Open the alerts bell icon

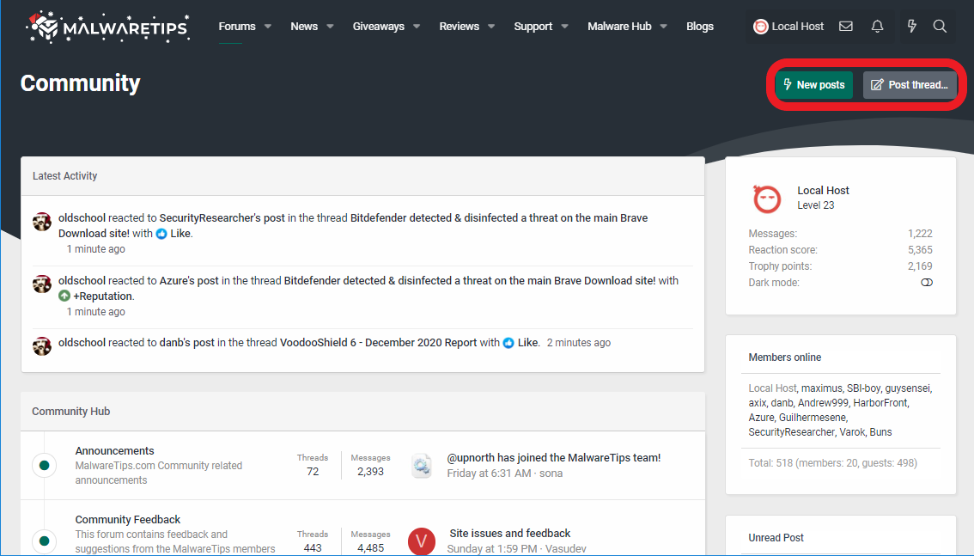(877, 26)
